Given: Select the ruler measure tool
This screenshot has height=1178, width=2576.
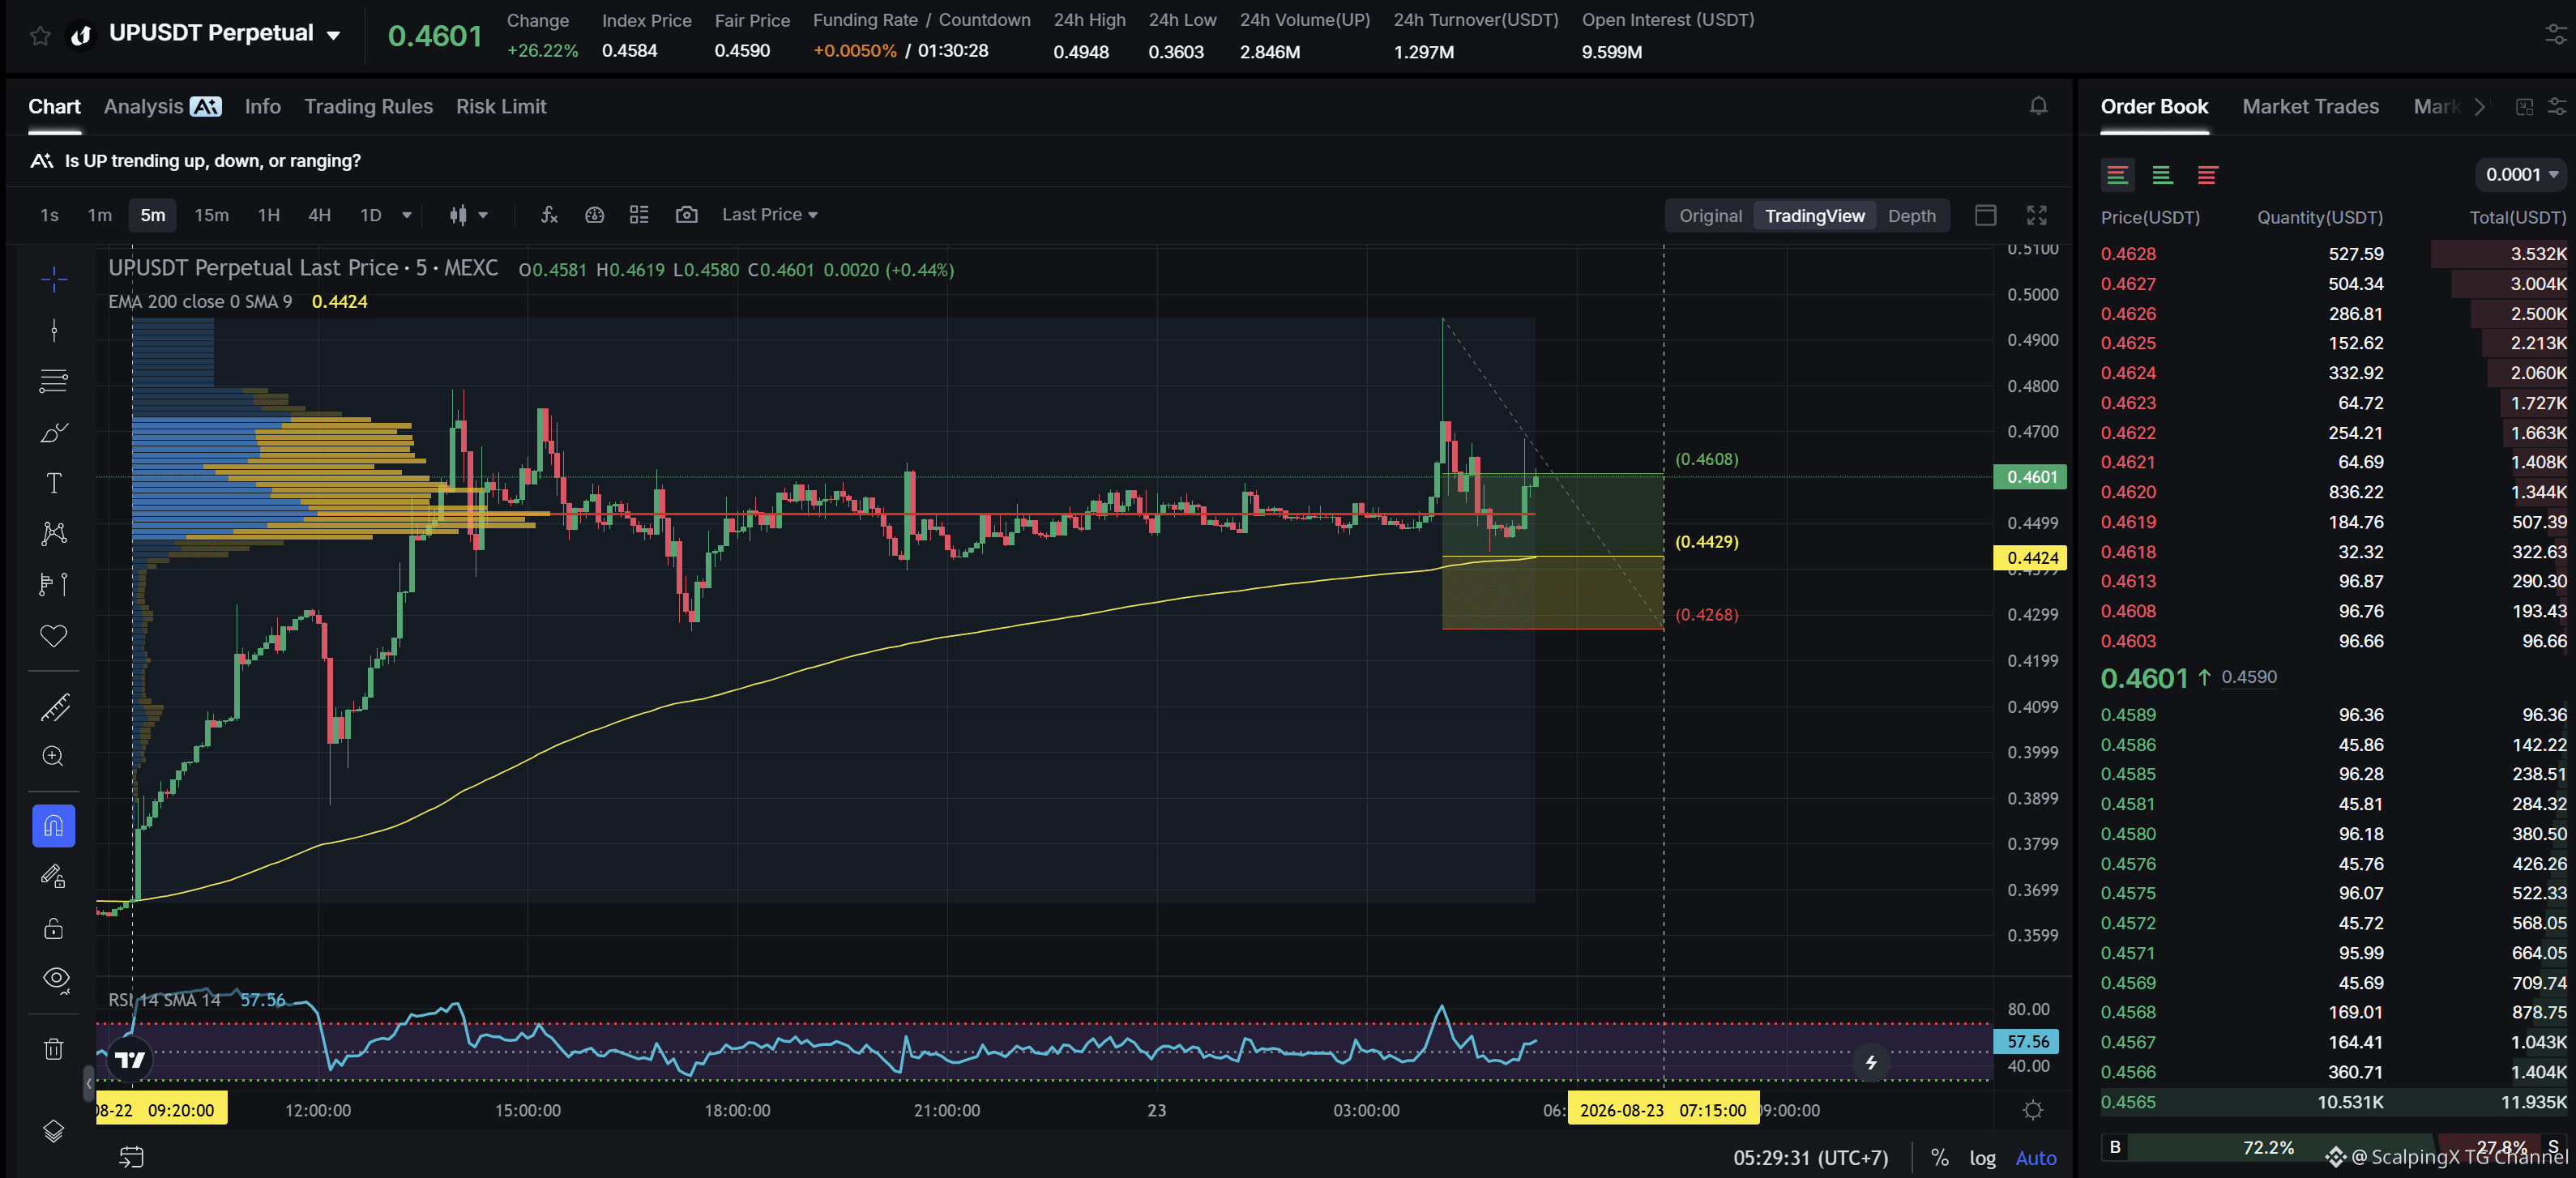Looking at the screenshot, I should pyautogui.click(x=54, y=707).
